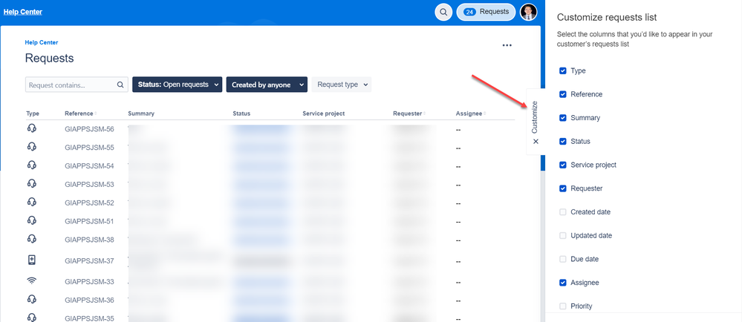
Task: Click the Summary column header
Action: (141, 114)
